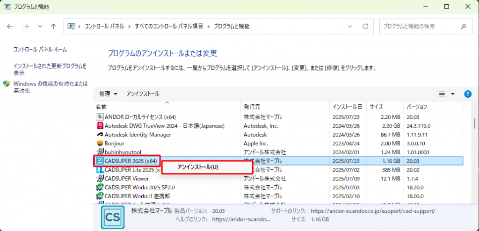The width and height of the screenshot is (479, 231).
Task: Click the すべてのコントロール パネル項目 breadcrumb
Action: [x=169, y=27]
